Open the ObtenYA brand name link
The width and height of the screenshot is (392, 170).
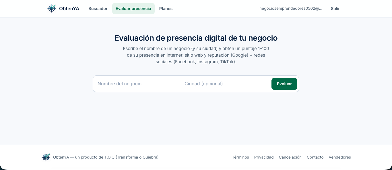pyautogui.click(x=69, y=9)
